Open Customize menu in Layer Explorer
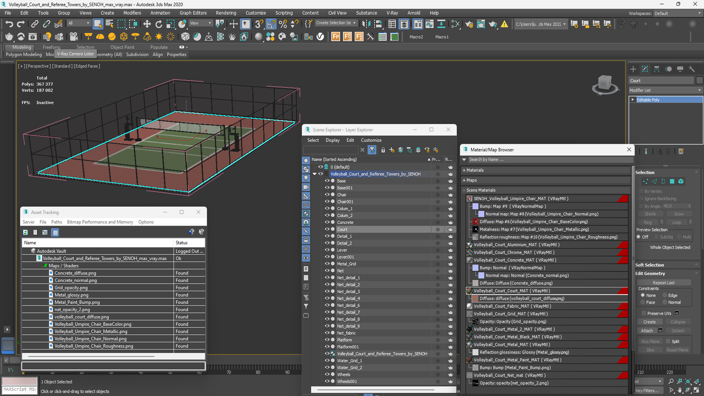Viewport: 704px width, 396px height. [x=371, y=140]
